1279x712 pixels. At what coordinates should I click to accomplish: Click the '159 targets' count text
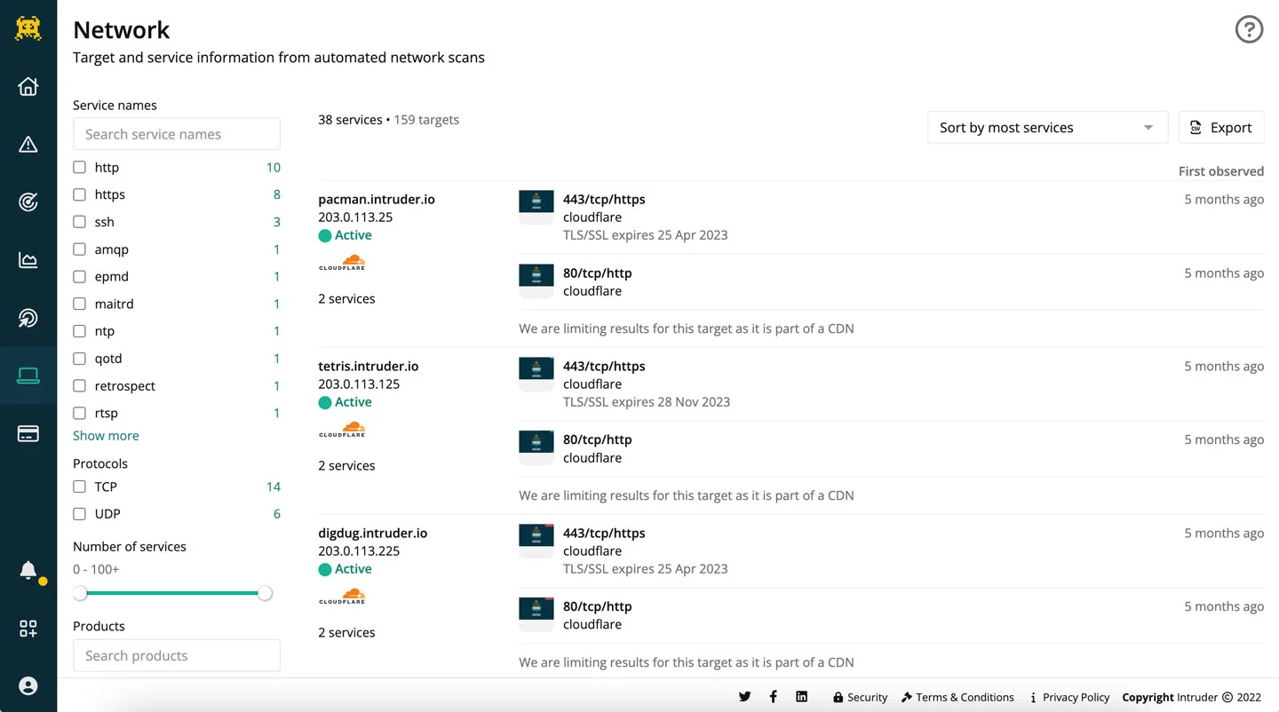coord(426,120)
